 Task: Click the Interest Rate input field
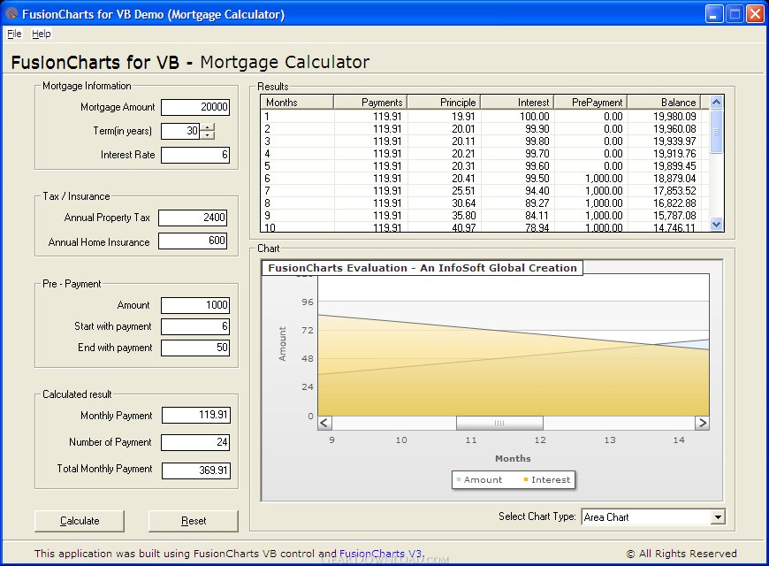click(x=195, y=155)
